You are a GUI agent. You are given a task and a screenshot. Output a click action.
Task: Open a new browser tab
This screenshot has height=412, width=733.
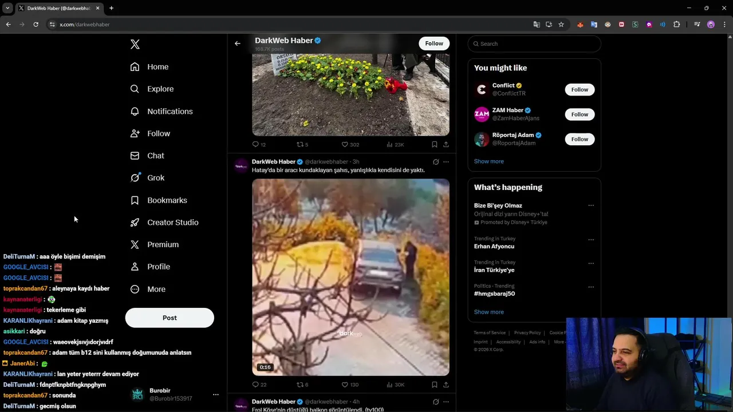[x=111, y=8]
